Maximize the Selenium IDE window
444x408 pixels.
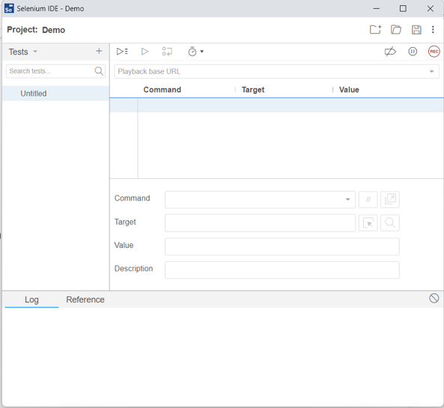coord(403,8)
